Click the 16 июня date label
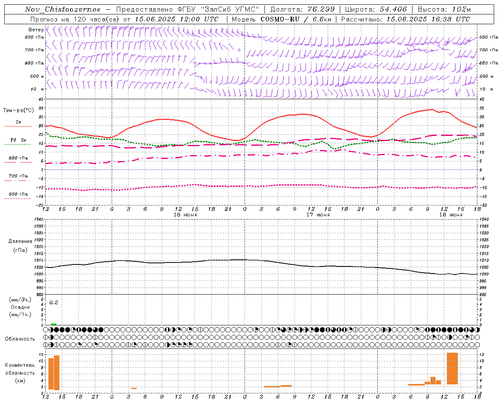Image resolution: width=500 pixels, height=400 pixels. click(185, 215)
